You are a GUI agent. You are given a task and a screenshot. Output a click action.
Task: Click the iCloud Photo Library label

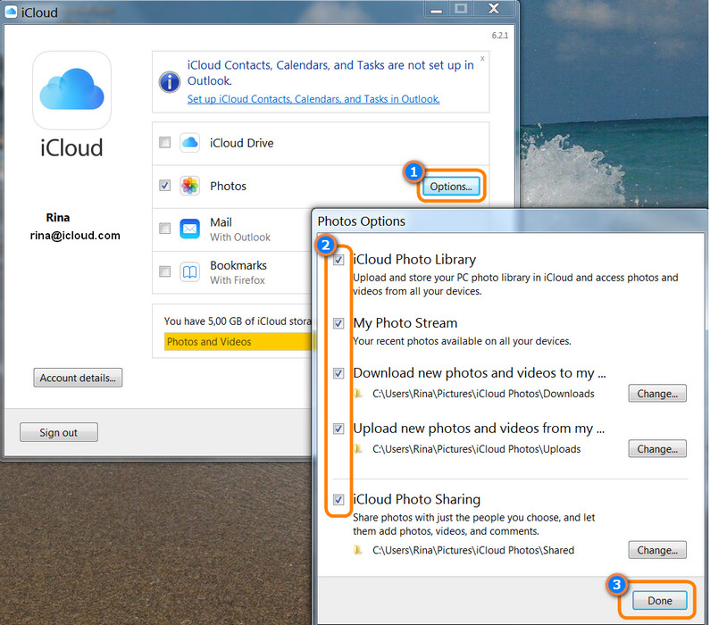point(414,259)
